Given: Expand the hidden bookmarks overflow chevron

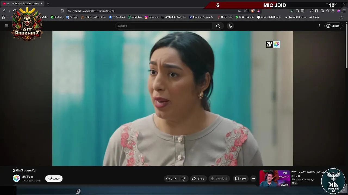Looking at the screenshot, I should tap(341, 17).
